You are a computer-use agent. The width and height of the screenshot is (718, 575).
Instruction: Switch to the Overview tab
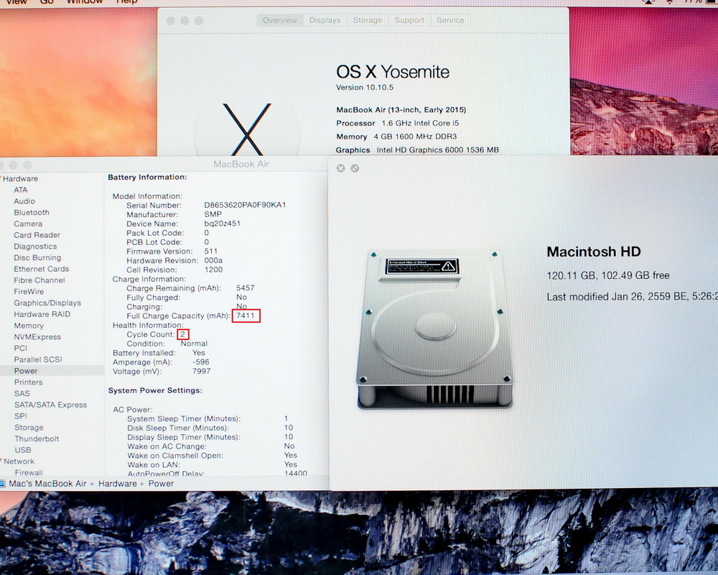point(280,20)
